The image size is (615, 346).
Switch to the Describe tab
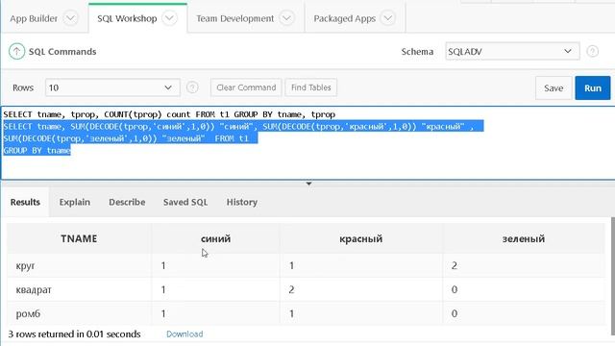127,202
